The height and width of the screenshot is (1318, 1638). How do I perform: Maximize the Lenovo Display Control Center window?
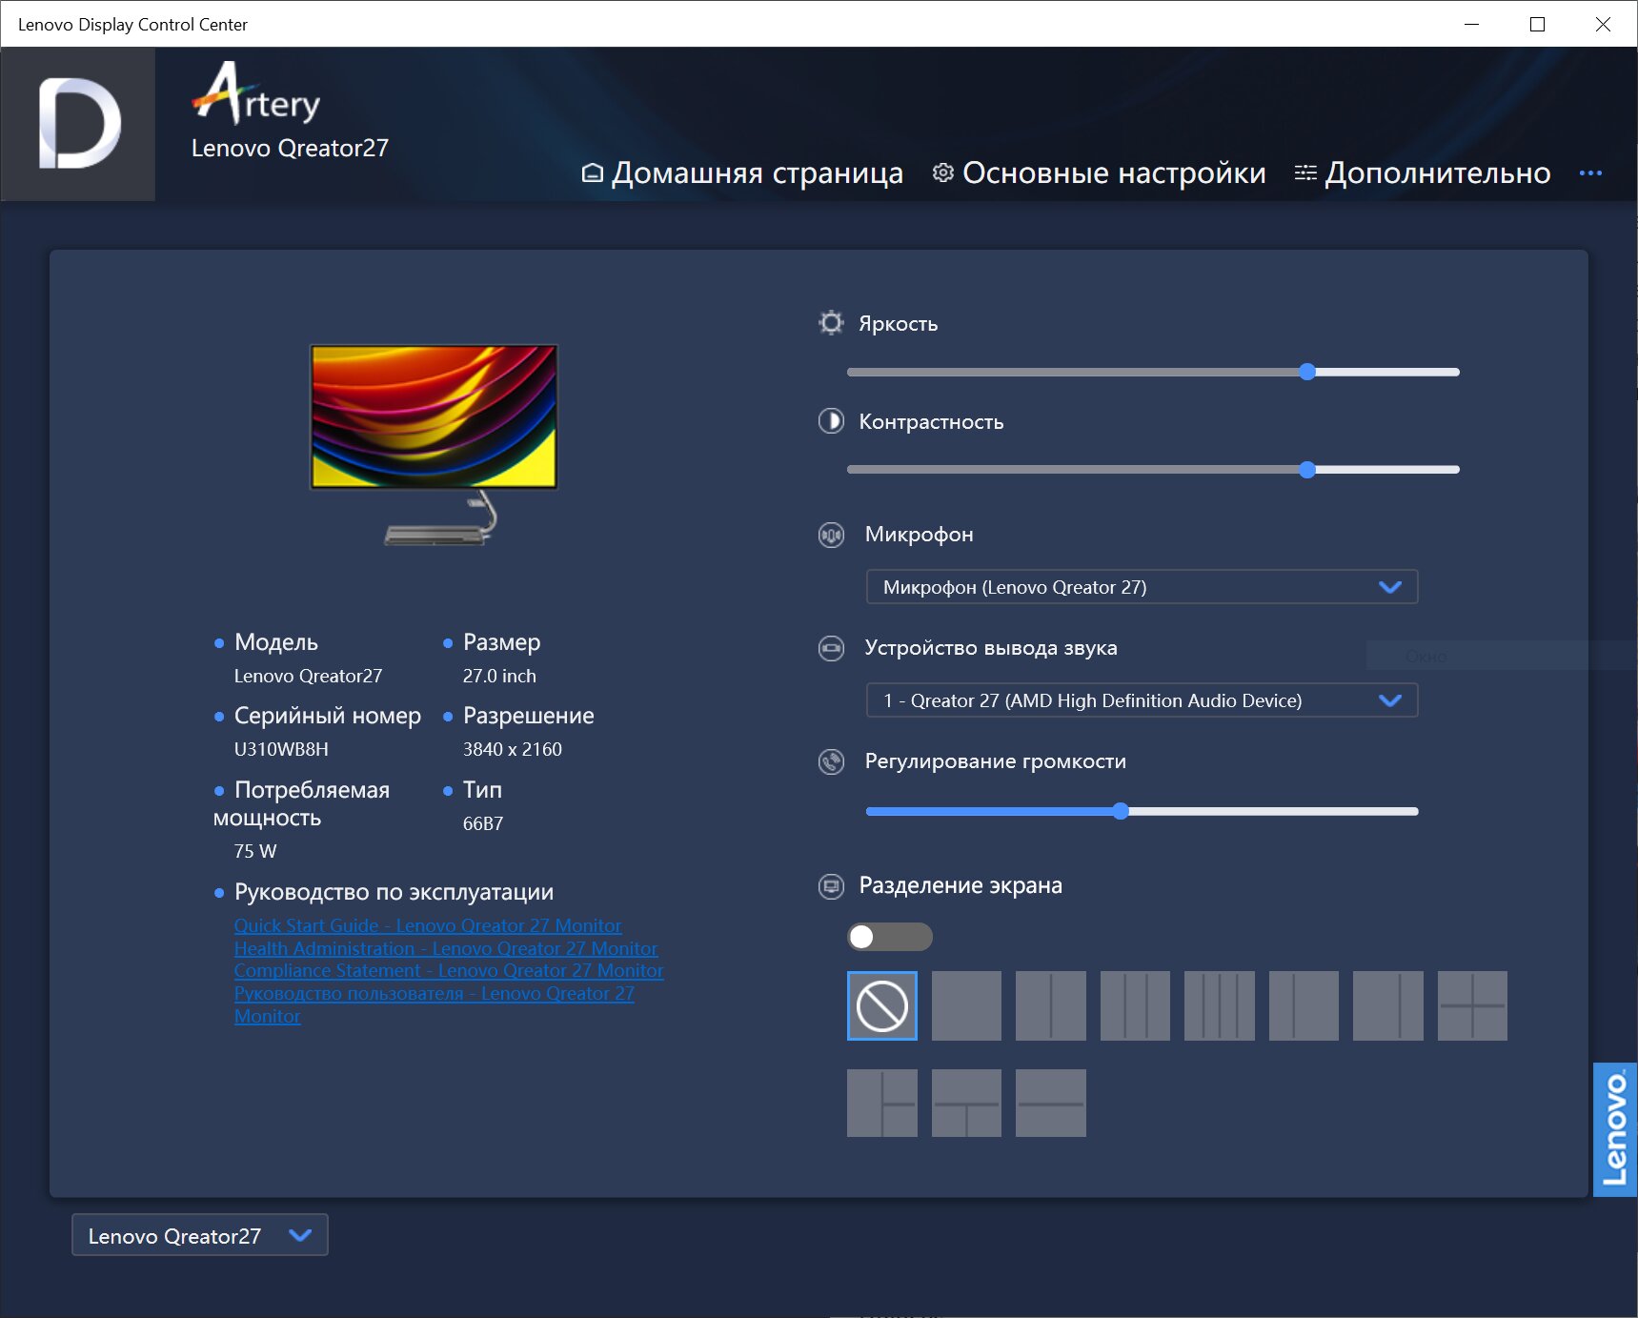(x=1537, y=24)
